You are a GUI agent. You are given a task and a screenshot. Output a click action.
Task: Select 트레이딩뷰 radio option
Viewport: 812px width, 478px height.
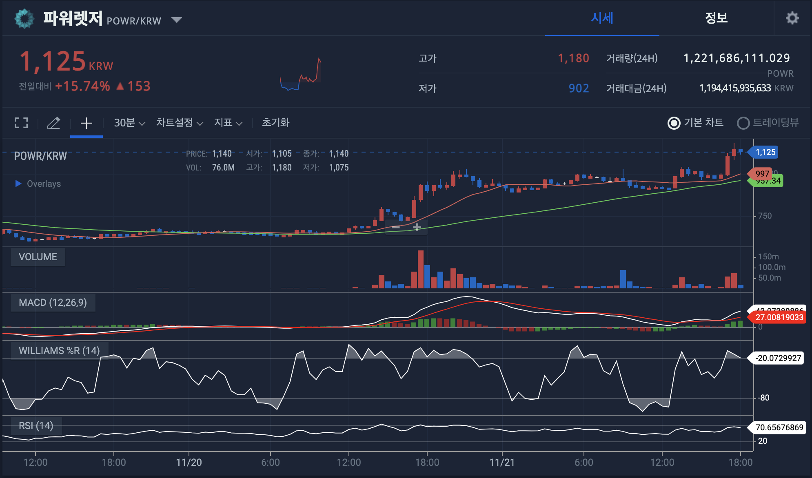pyautogui.click(x=743, y=123)
